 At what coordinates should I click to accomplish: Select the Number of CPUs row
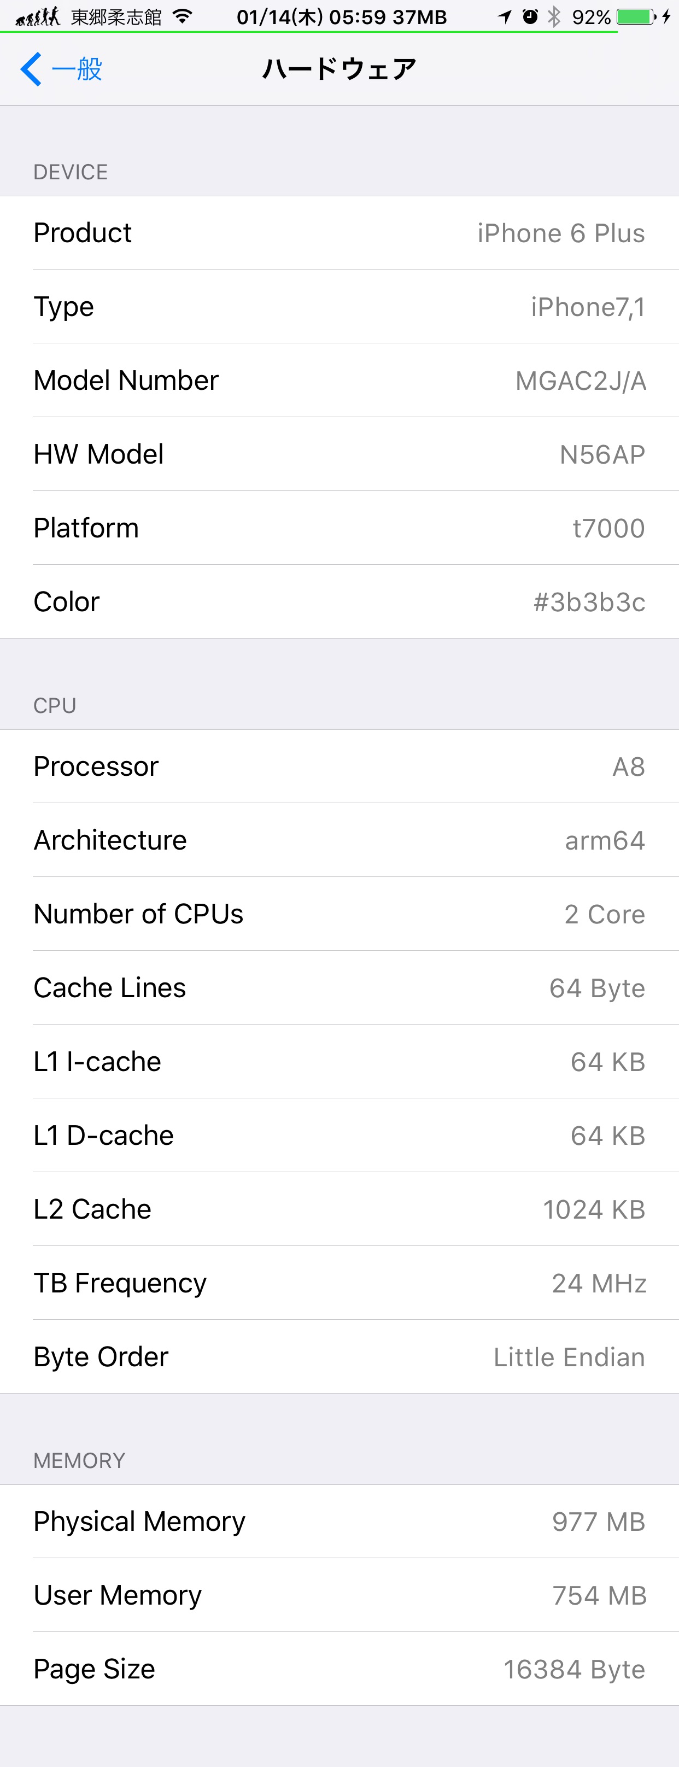(x=339, y=914)
